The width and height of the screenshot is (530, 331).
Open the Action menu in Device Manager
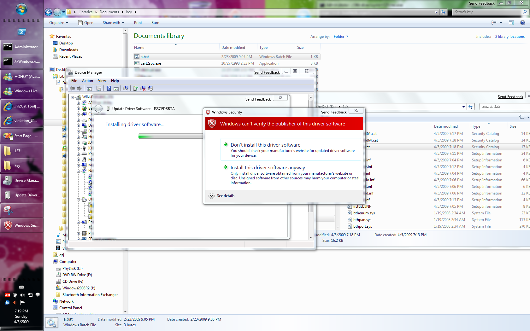(87, 81)
